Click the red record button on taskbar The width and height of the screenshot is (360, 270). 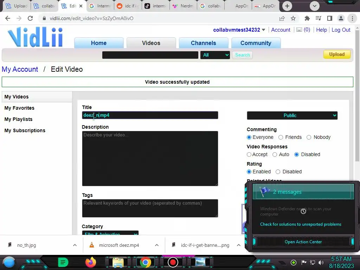point(173,262)
